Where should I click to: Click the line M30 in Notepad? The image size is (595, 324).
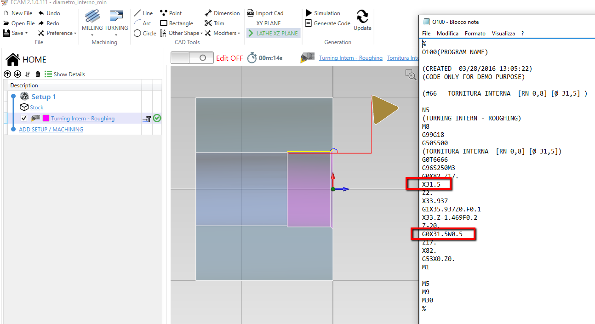428,300
